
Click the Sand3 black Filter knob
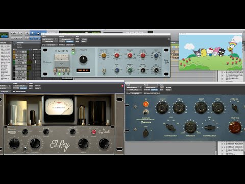143,70
